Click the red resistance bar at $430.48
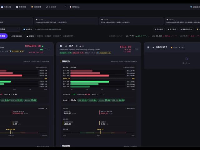The width and height of the screenshot is (200, 150). tap(81, 71)
